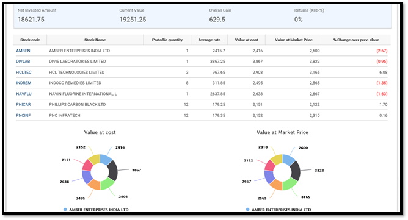Select PNC INFRATECH name cell
Image resolution: width=408 pixels, height=220 pixels.
(x=65, y=115)
